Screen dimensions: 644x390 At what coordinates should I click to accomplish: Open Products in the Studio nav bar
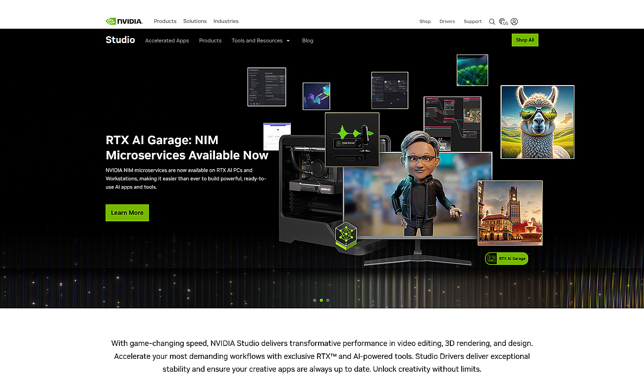tap(210, 41)
